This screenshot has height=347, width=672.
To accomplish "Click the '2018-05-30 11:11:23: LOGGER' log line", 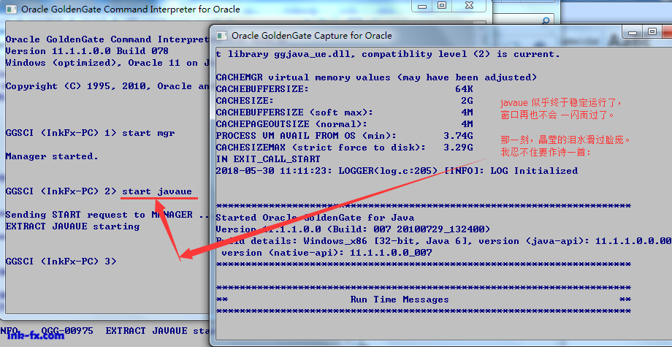I will pyautogui.click(x=397, y=171).
